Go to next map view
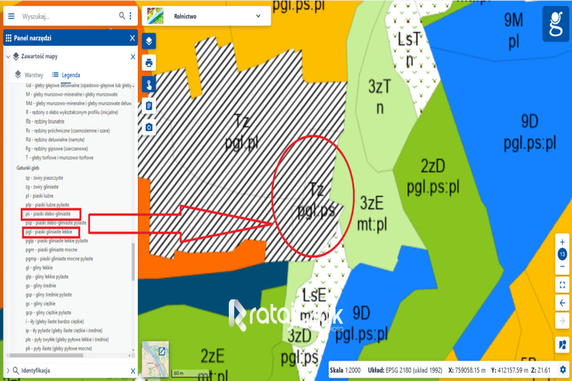This screenshot has height=381, width=572. click(x=562, y=321)
